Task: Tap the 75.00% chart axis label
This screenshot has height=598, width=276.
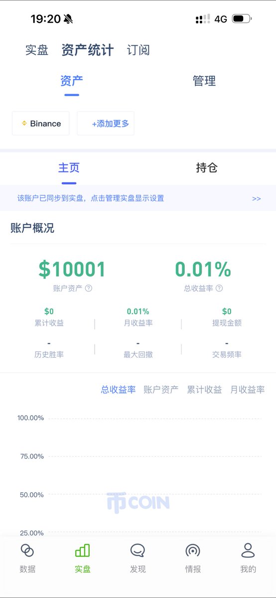Action: point(32,456)
